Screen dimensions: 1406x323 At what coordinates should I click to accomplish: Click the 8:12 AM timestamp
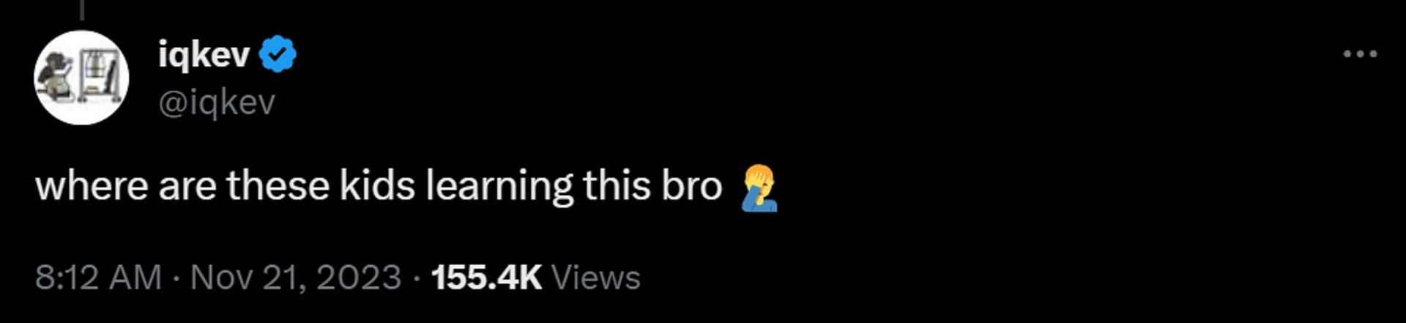pyautogui.click(x=98, y=278)
